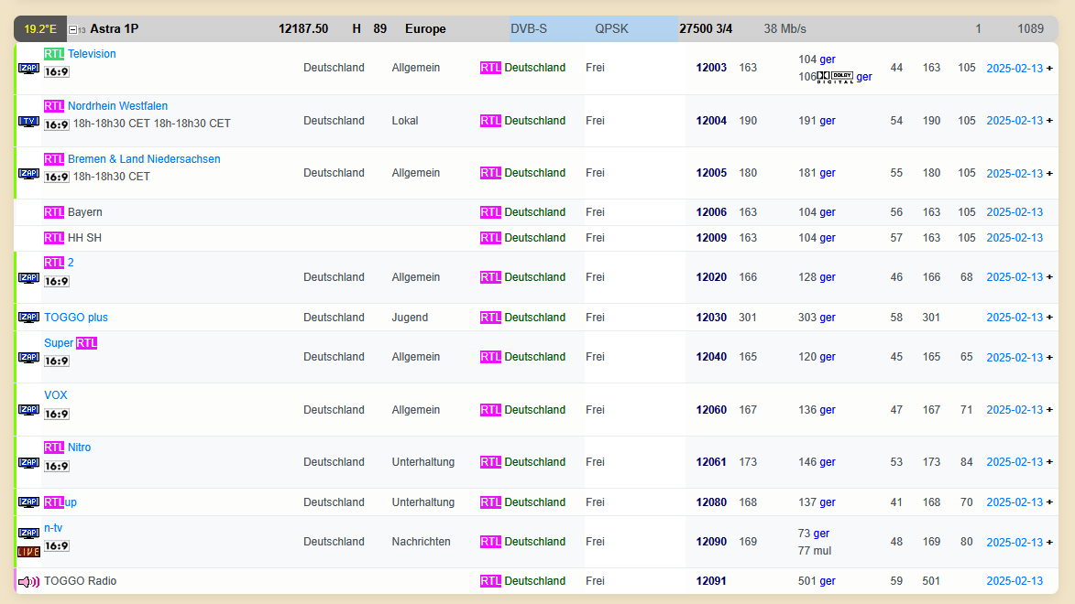
Task: Expand plus sign on Nordrhein Westfalen row
Action: click(x=1049, y=121)
